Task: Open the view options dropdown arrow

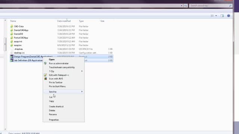Action: point(216,16)
